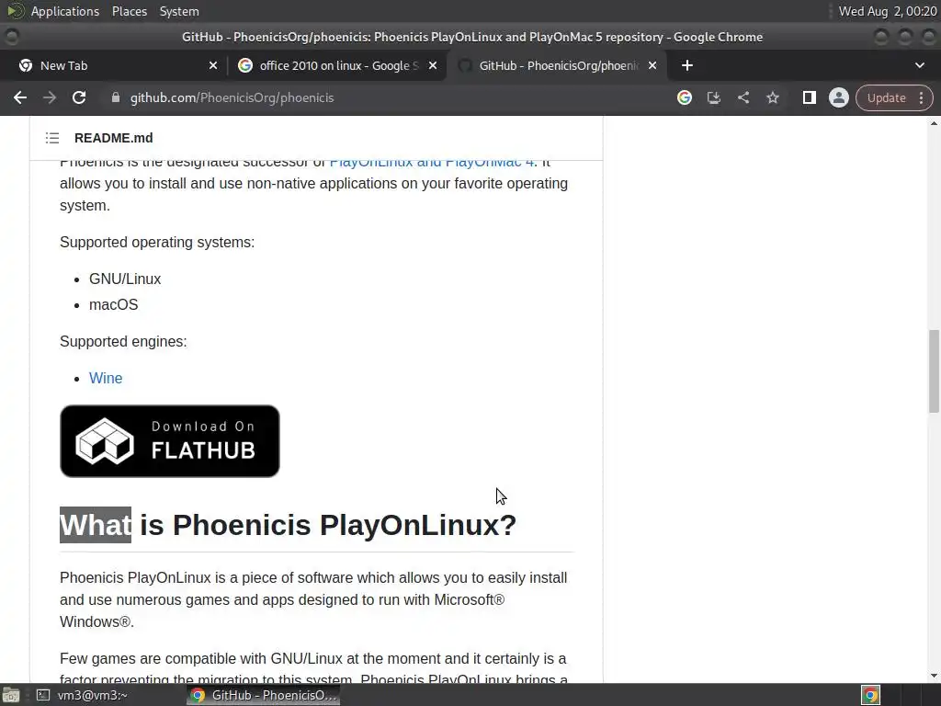Click the What is Phoenicis PlayOnLinux heading
The height and width of the screenshot is (706, 941).
tap(288, 525)
